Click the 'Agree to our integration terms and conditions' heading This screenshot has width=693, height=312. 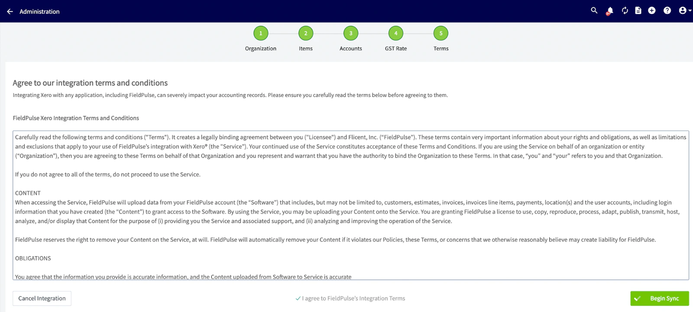coord(90,83)
